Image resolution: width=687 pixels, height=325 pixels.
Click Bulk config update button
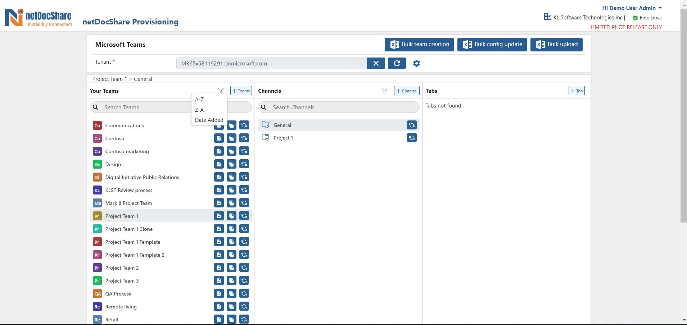492,44
